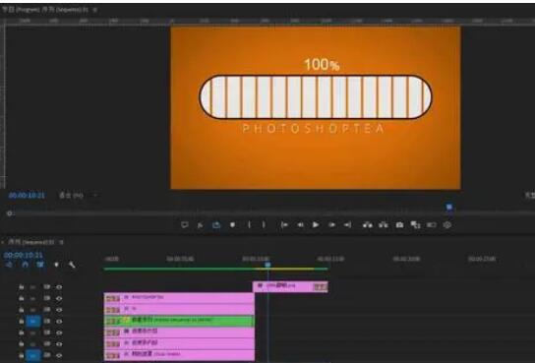This screenshot has height=363, width=535.
Task: Step forward one frame
Action: pos(331,225)
